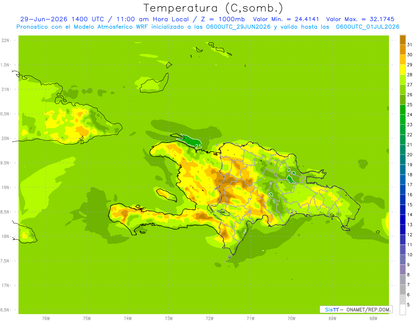Click the 22N latitude label

coord(5,40)
